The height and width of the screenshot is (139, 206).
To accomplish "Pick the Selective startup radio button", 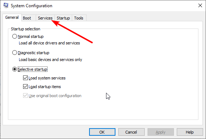I will (x=14, y=69).
